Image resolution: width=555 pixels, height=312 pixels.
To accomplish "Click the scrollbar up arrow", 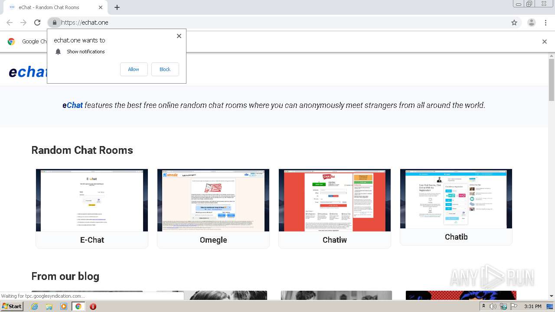I will 552,56.
